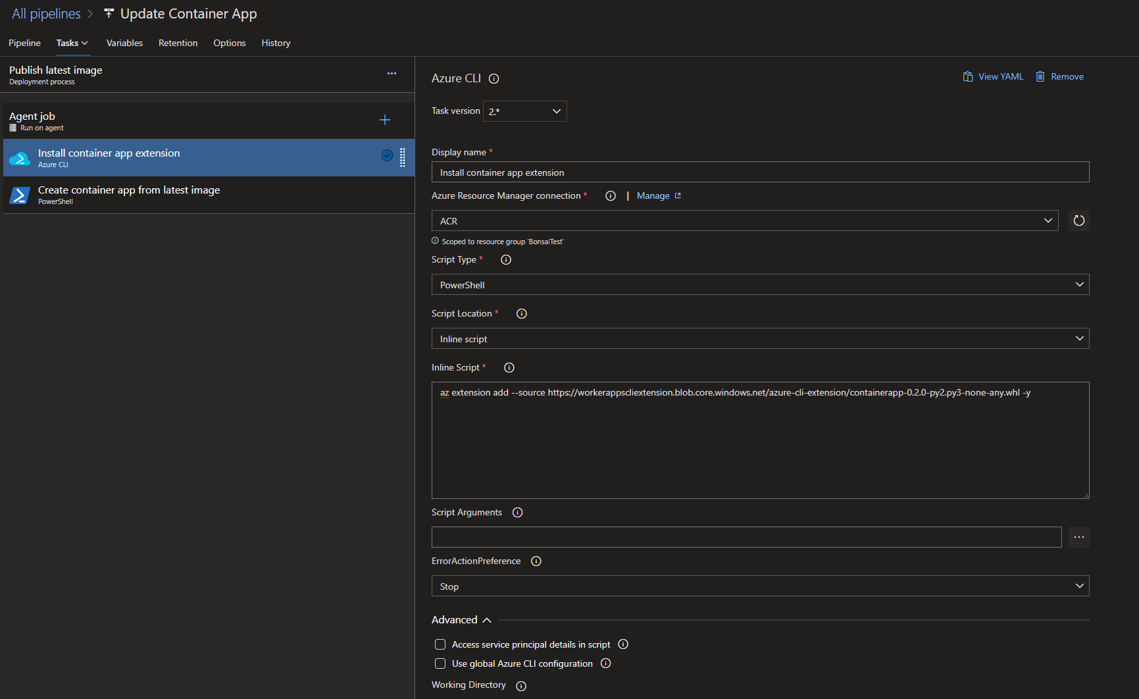Image resolution: width=1139 pixels, height=699 pixels.
Task: Open the Tasks tab dropdown
Action: (x=72, y=43)
